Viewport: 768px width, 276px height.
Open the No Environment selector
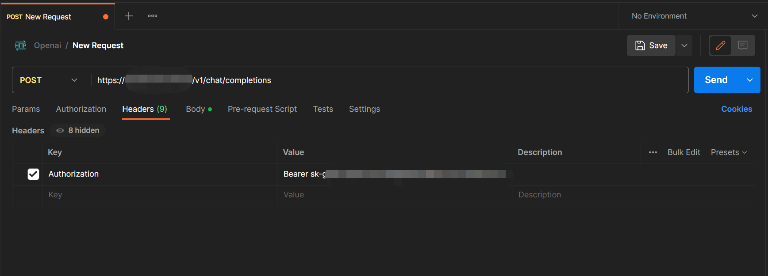[x=694, y=16]
